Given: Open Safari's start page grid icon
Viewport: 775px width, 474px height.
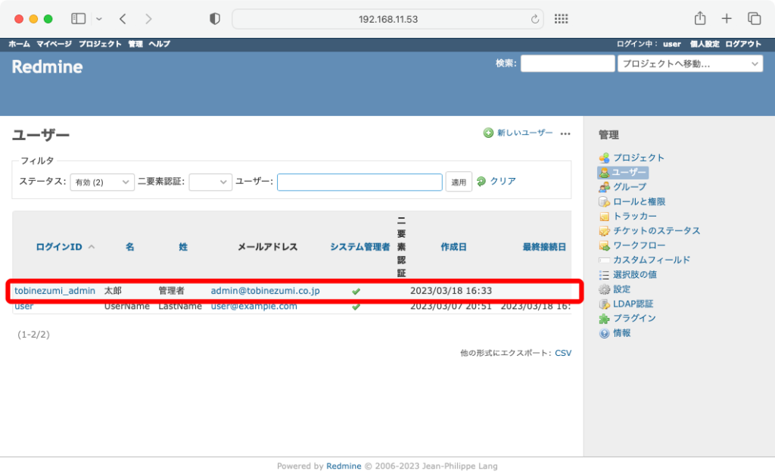Looking at the screenshot, I should [561, 19].
